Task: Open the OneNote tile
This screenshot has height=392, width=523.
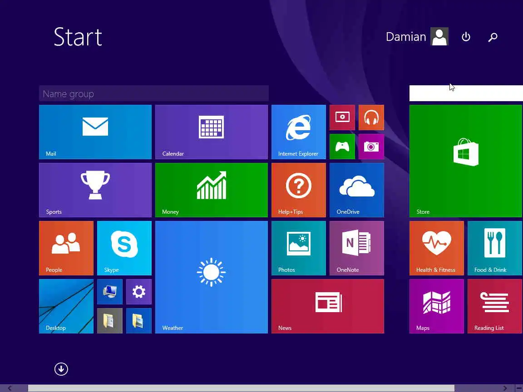Action: pyautogui.click(x=356, y=248)
